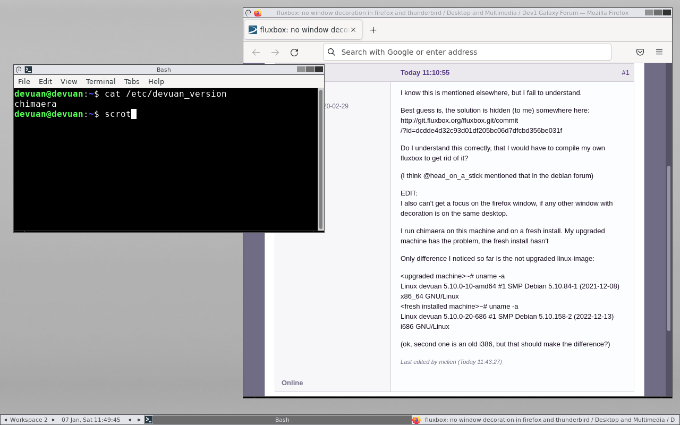Click the Bash window title bar

tap(164, 70)
